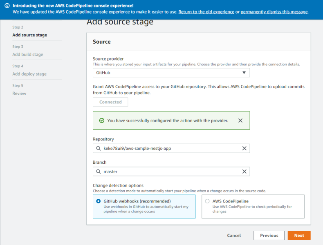Click the Step 5 label in the sidebar
Viewport: 323px width, 245px height.
pyautogui.click(x=18, y=86)
